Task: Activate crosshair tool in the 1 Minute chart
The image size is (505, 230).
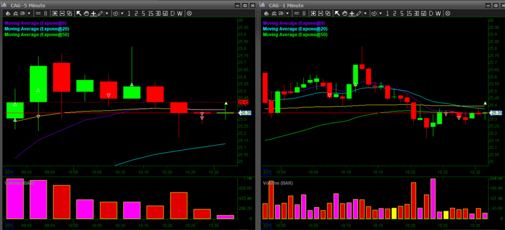Action: 352,13
